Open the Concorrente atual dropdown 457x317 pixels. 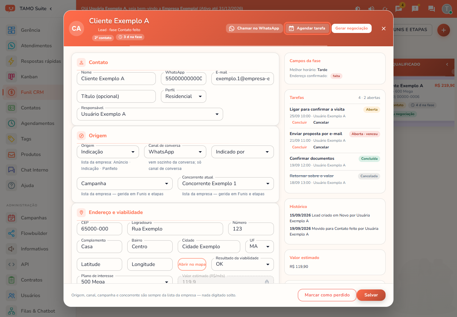click(x=226, y=184)
